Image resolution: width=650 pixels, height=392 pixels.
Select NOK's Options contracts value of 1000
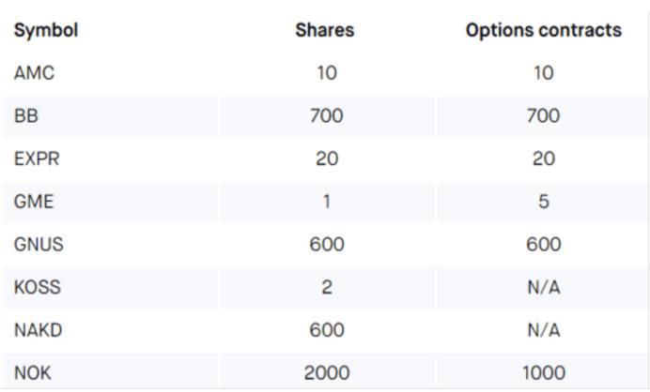pyautogui.click(x=544, y=373)
